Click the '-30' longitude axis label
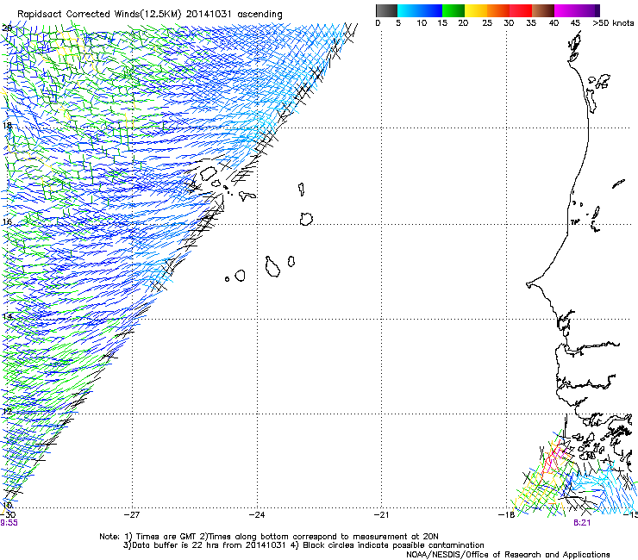Screen dimensions: 638x560 coord(8,515)
